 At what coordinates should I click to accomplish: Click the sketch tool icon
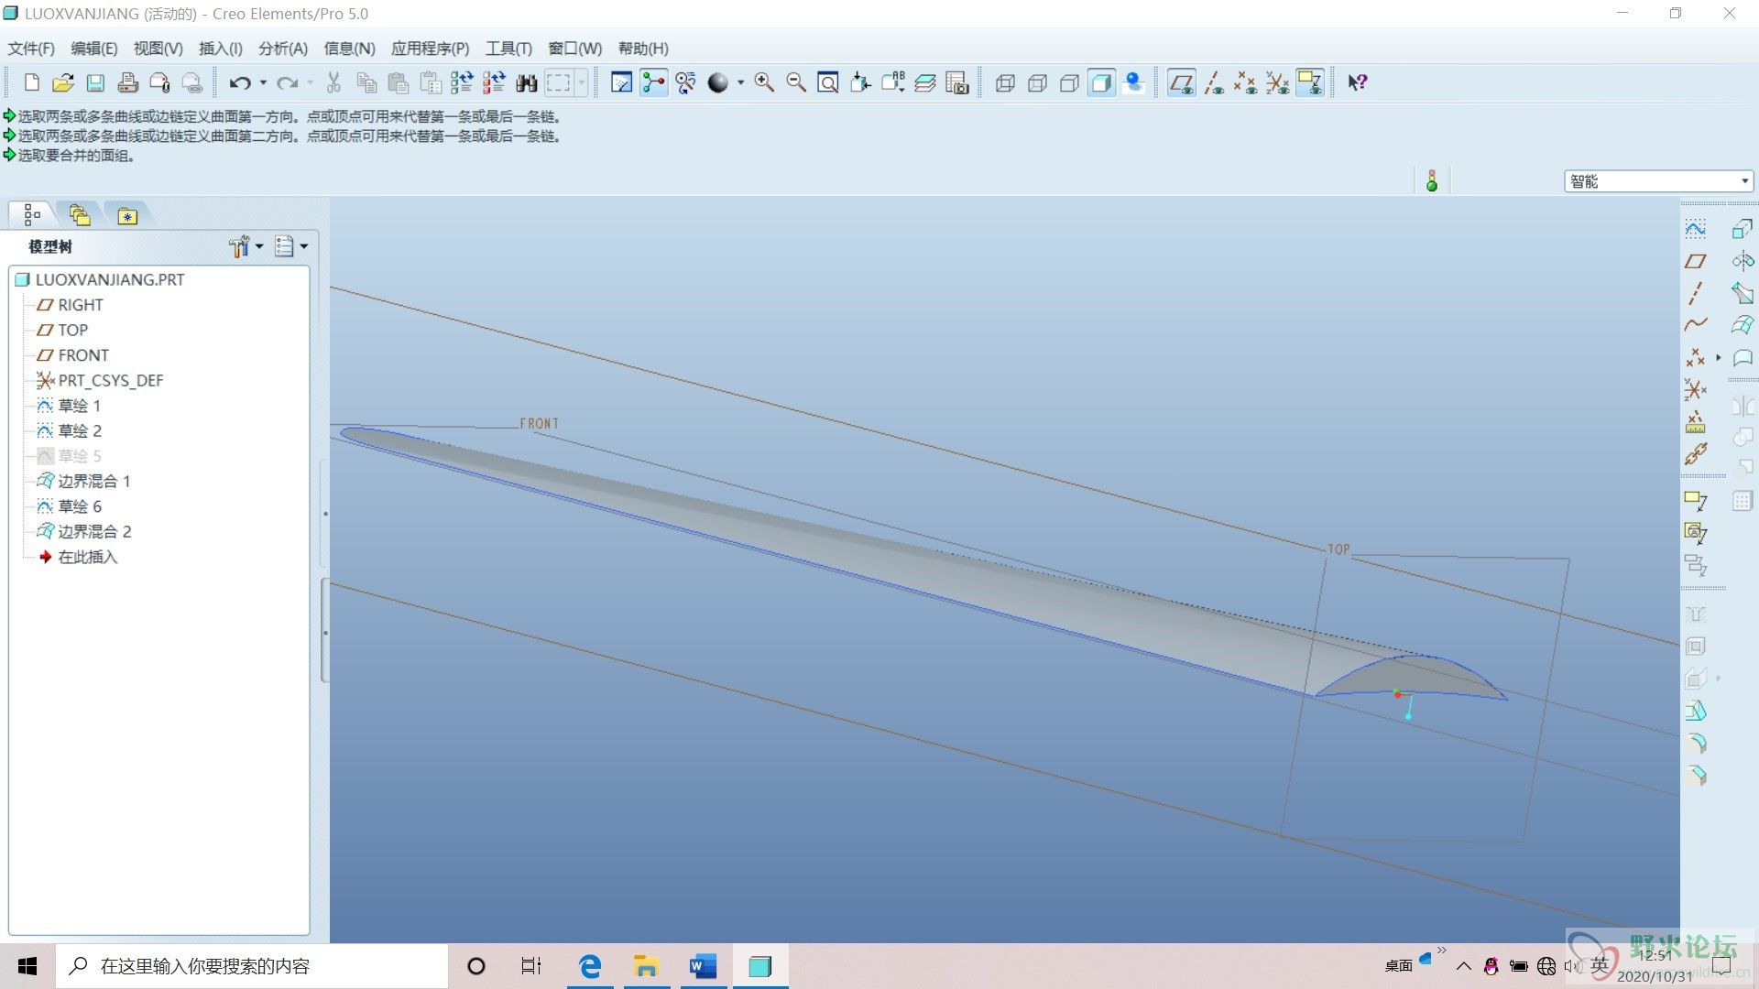coord(1696,229)
